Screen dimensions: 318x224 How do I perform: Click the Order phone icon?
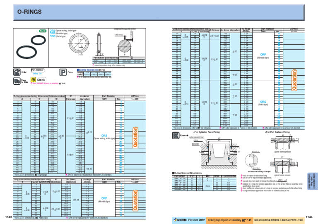[x=17, y=72]
